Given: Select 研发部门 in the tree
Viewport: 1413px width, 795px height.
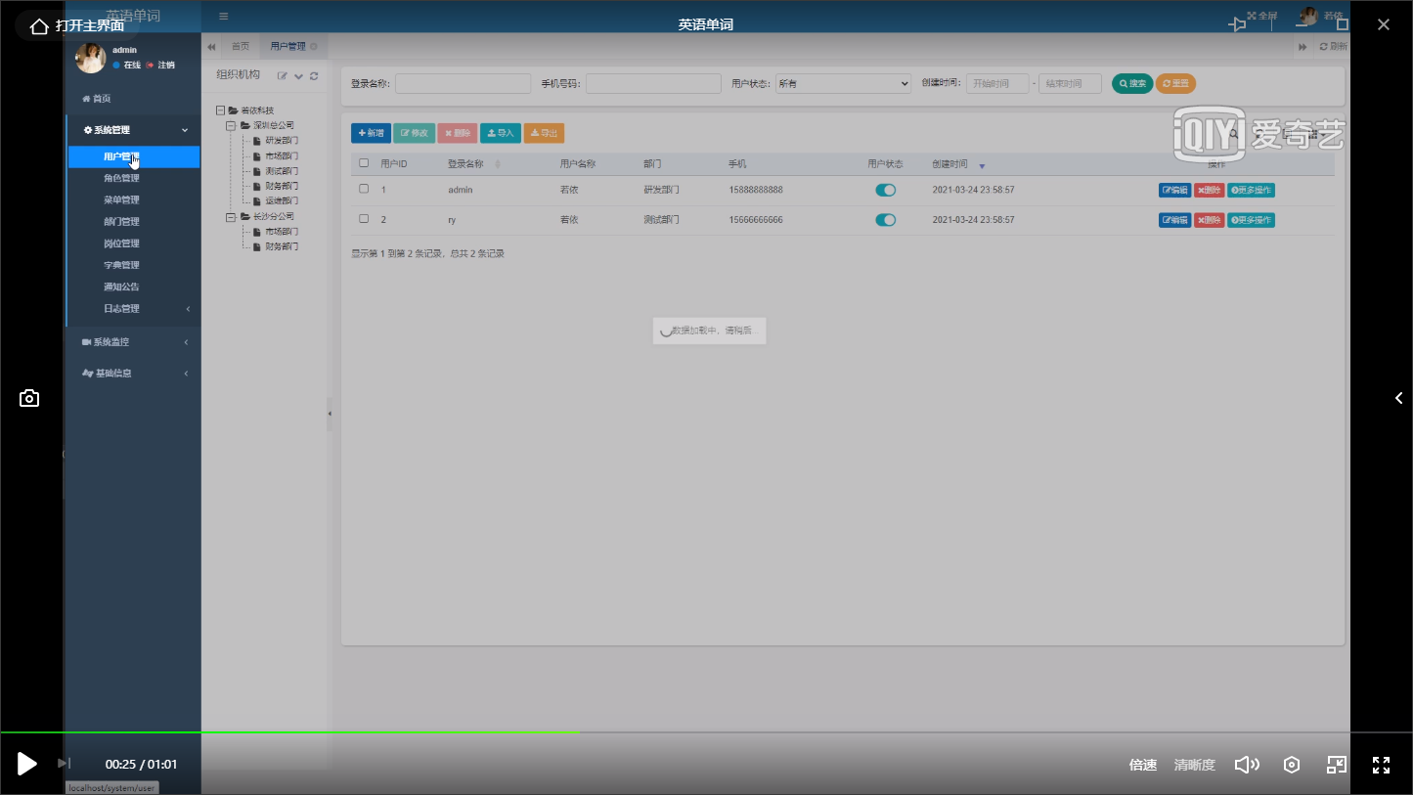Looking at the screenshot, I should [282, 141].
